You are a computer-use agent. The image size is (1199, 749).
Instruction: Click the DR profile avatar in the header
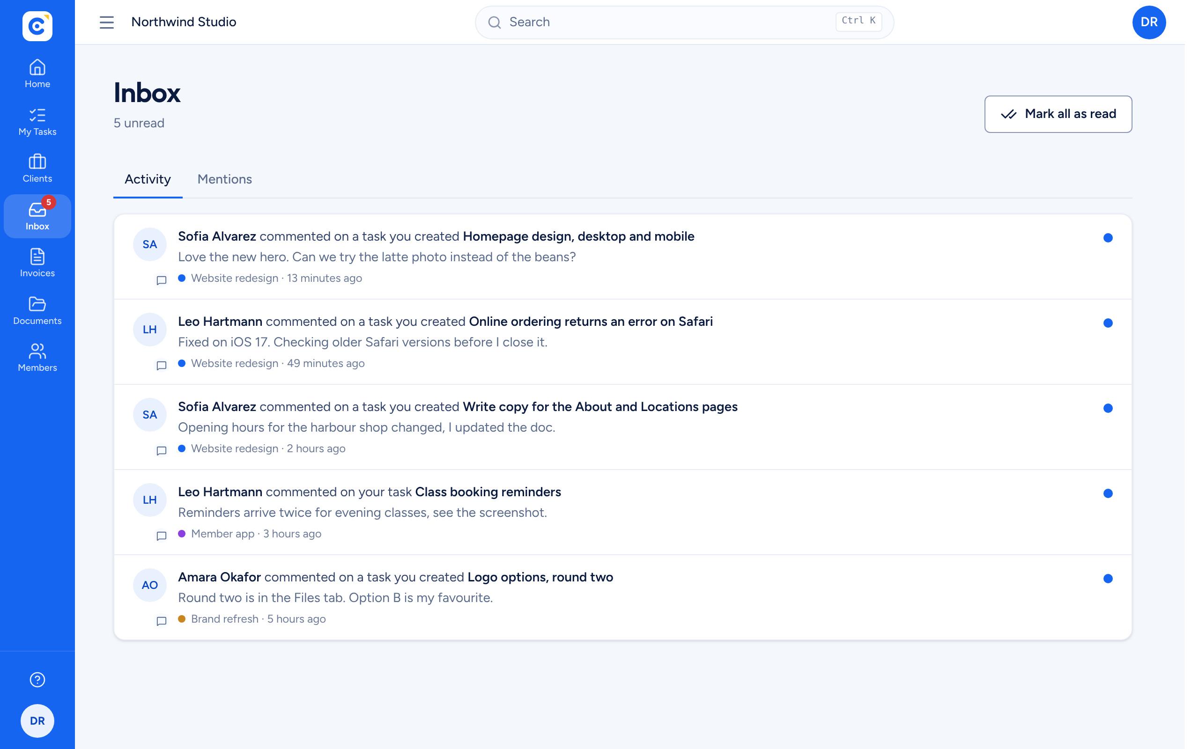[x=1149, y=22]
